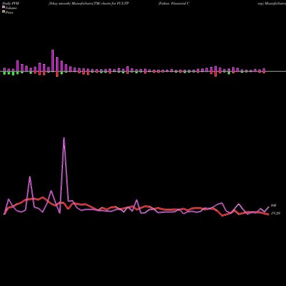The width and height of the screenshot is (286, 286).
Task: Select the 'Price' legend label
Action: pyautogui.click(x=9, y=13)
